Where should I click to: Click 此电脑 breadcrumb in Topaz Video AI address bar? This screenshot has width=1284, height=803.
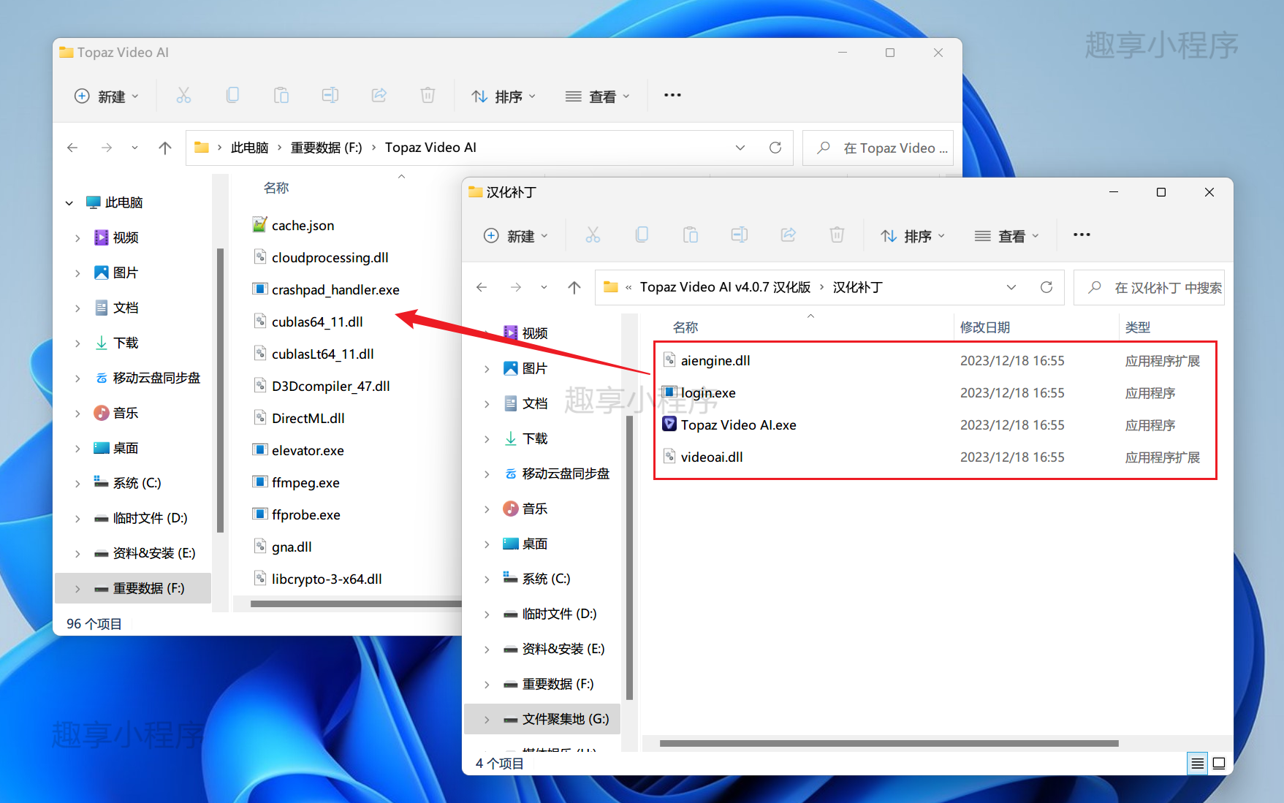(249, 148)
